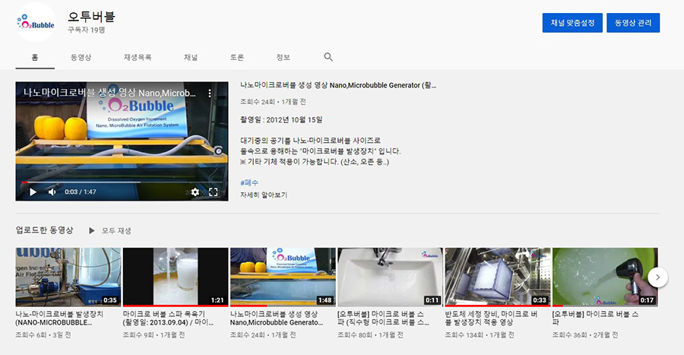Image resolution: width=684 pixels, height=355 pixels.
Task: Open featured video title link beside player
Action: pyautogui.click(x=338, y=85)
